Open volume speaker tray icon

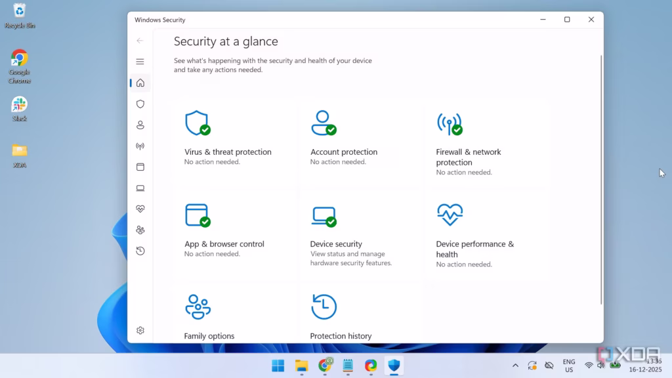pos(601,366)
